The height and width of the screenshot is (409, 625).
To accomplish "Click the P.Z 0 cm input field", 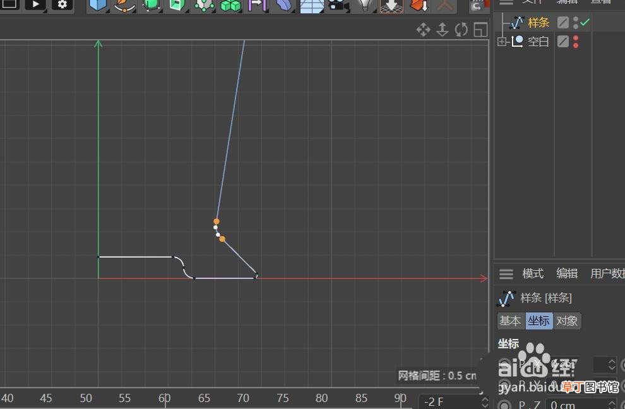I will (582, 404).
